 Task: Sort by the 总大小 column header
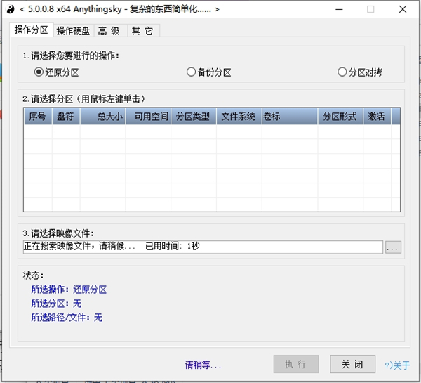pyautogui.click(x=103, y=117)
